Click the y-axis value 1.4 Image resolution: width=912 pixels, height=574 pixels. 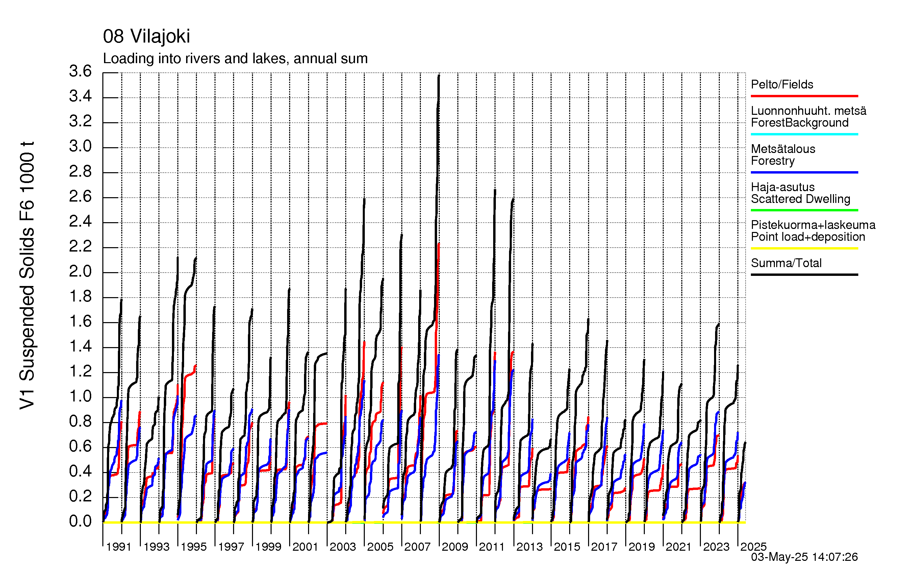tap(80, 346)
